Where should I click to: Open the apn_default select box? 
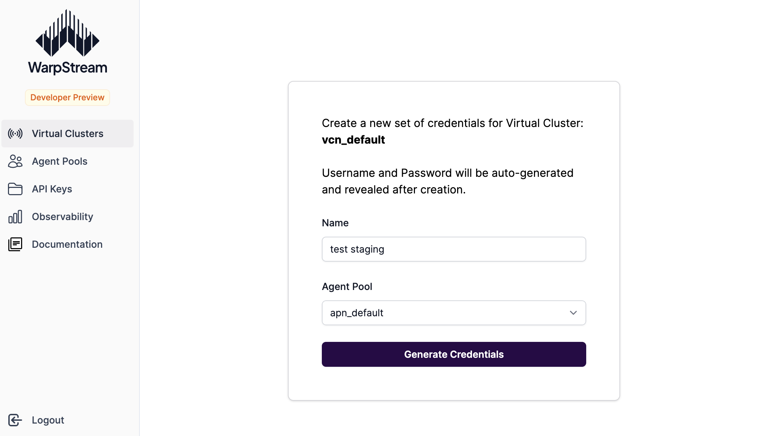pos(454,313)
